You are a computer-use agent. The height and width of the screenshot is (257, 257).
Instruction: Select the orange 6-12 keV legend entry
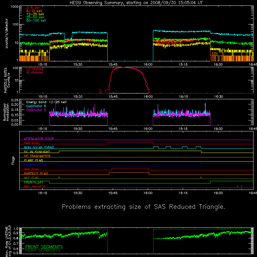click(x=34, y=11)
